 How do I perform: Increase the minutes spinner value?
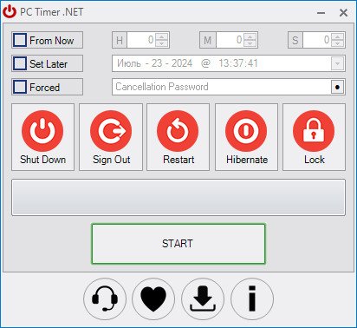pos(250,36)
